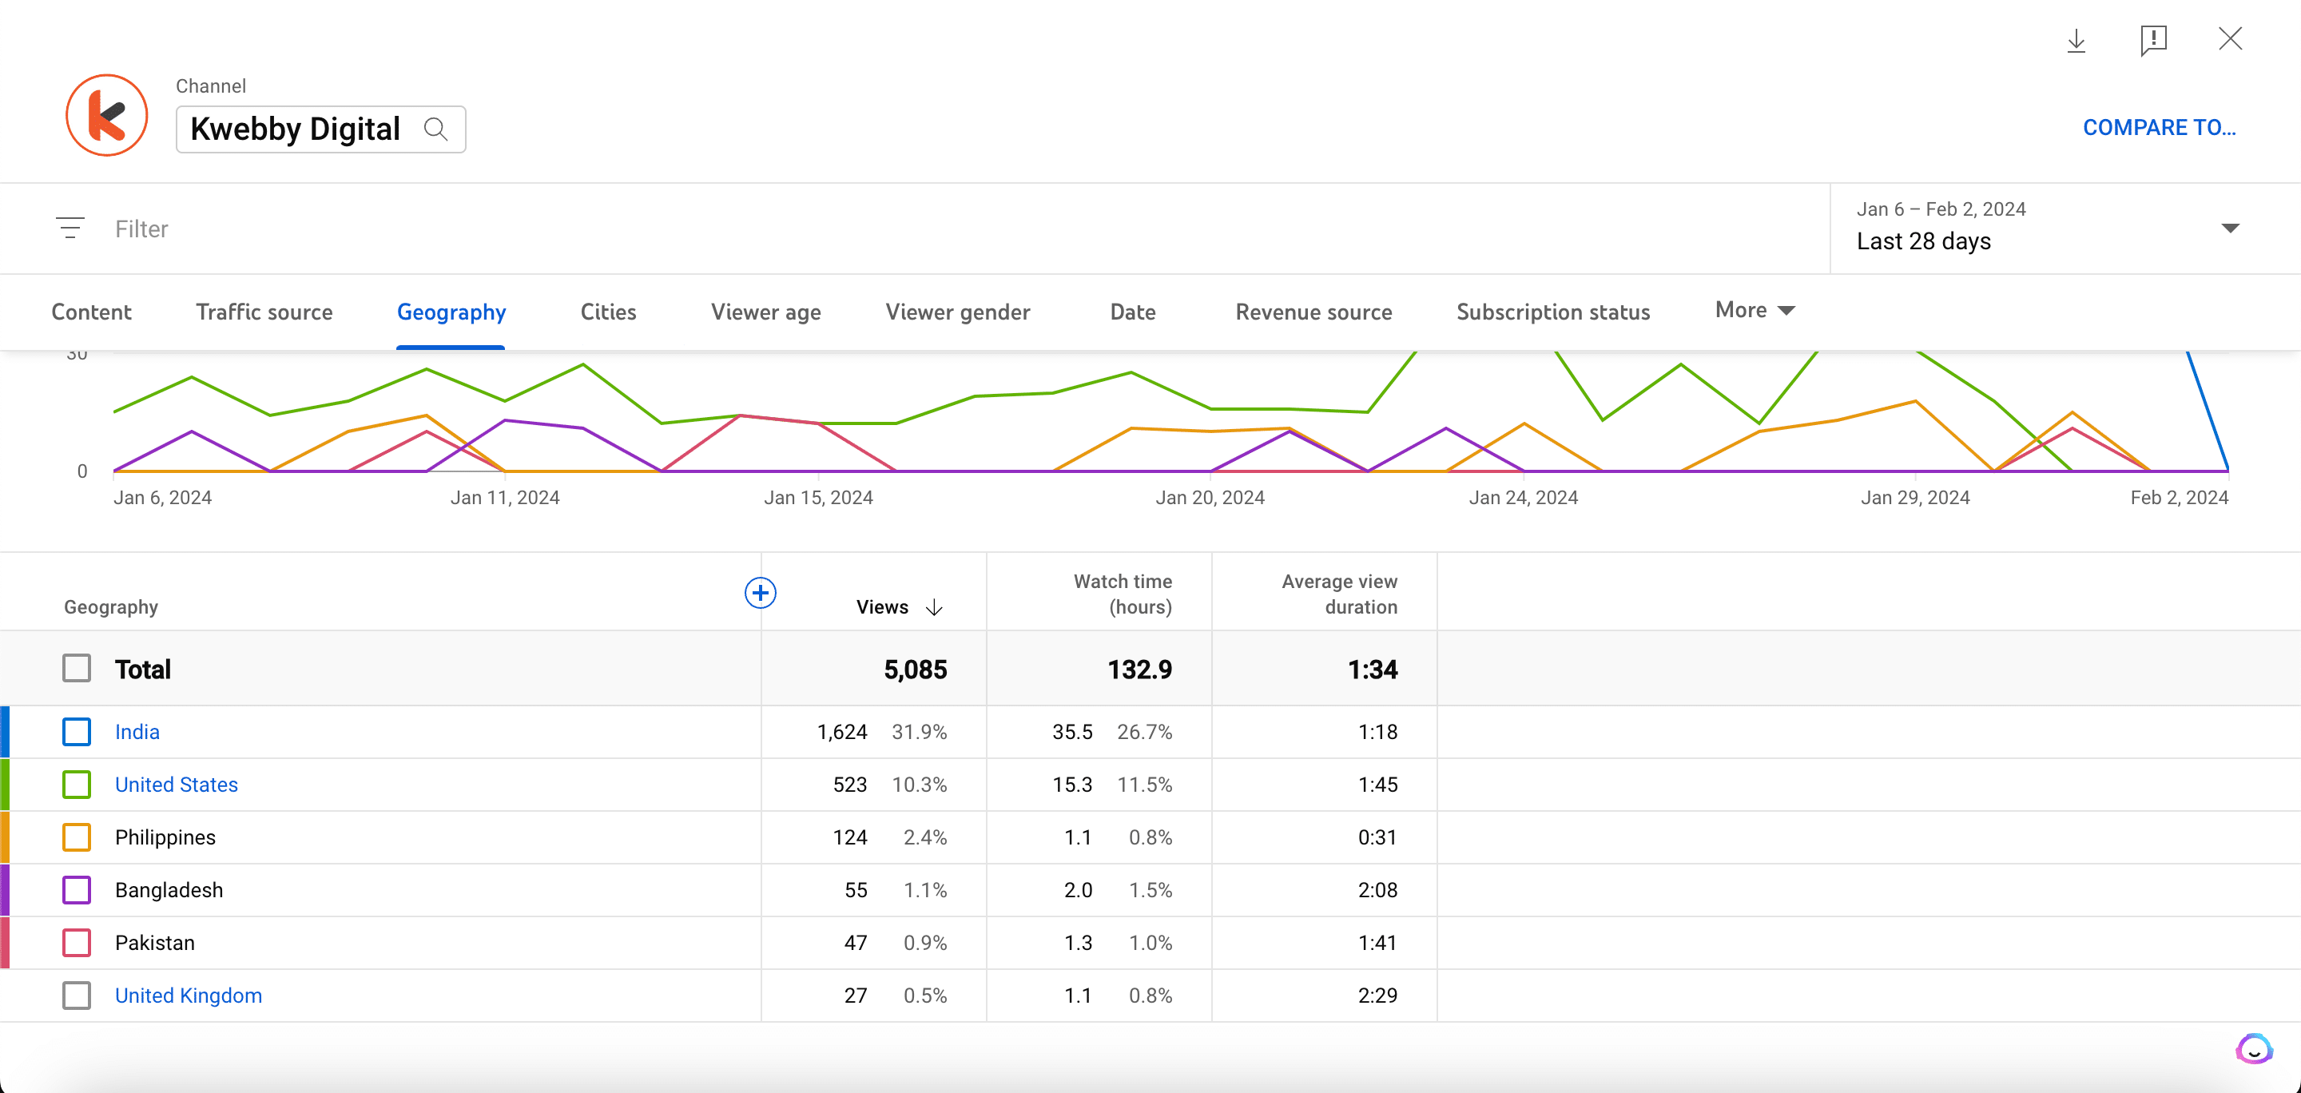This screenshot has height=1093, width=2301.
Task: Click the filter icon
Action: (70, 228)
